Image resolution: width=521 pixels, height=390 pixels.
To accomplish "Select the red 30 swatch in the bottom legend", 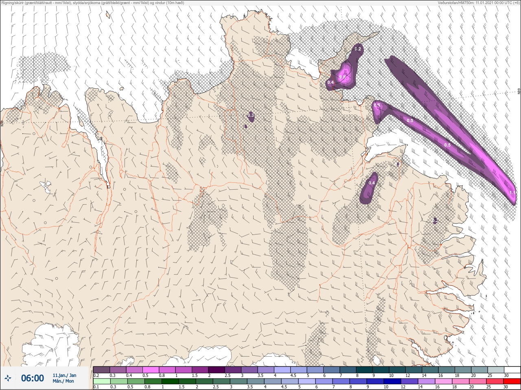I will pyautogui.click(x=512, y=381).
